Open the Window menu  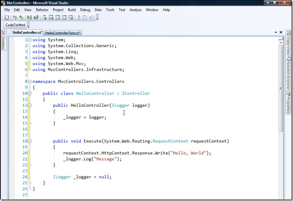(x=152, y=10)
